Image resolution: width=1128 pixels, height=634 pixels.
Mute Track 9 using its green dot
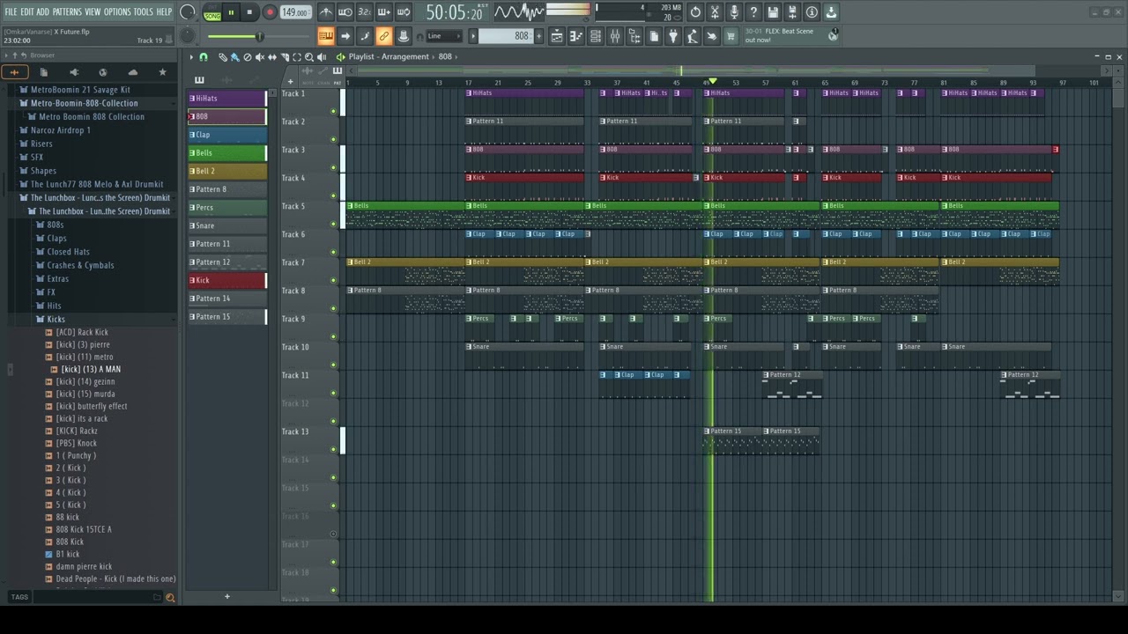pos(333,336)
